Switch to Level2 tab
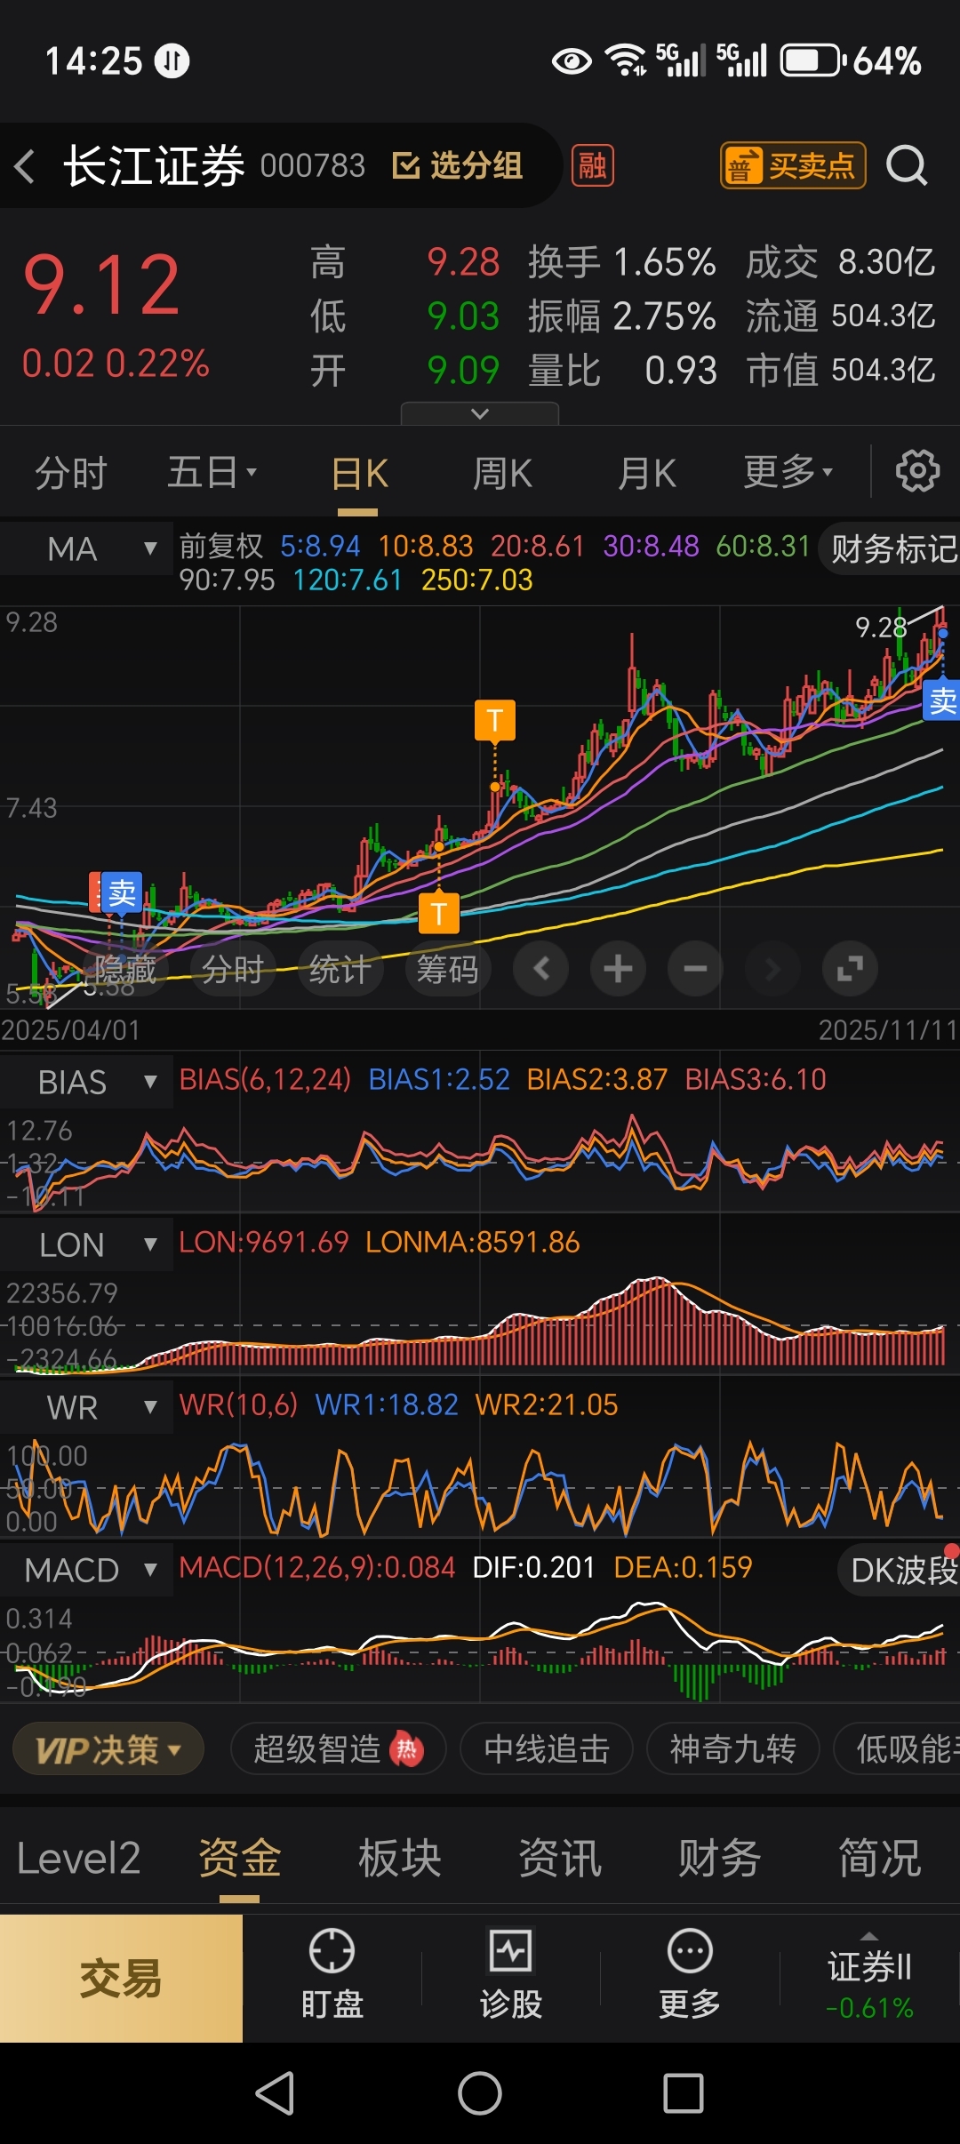The image size is (960, 2144). pyautogui.click(x=78, y=1859)
